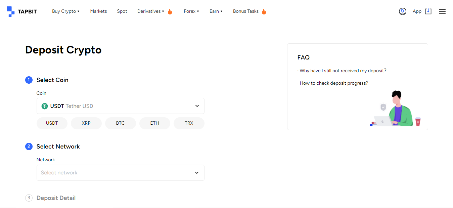Open the hamburger menu
Viewport: 453px width, 208px height.
point(442,12)
